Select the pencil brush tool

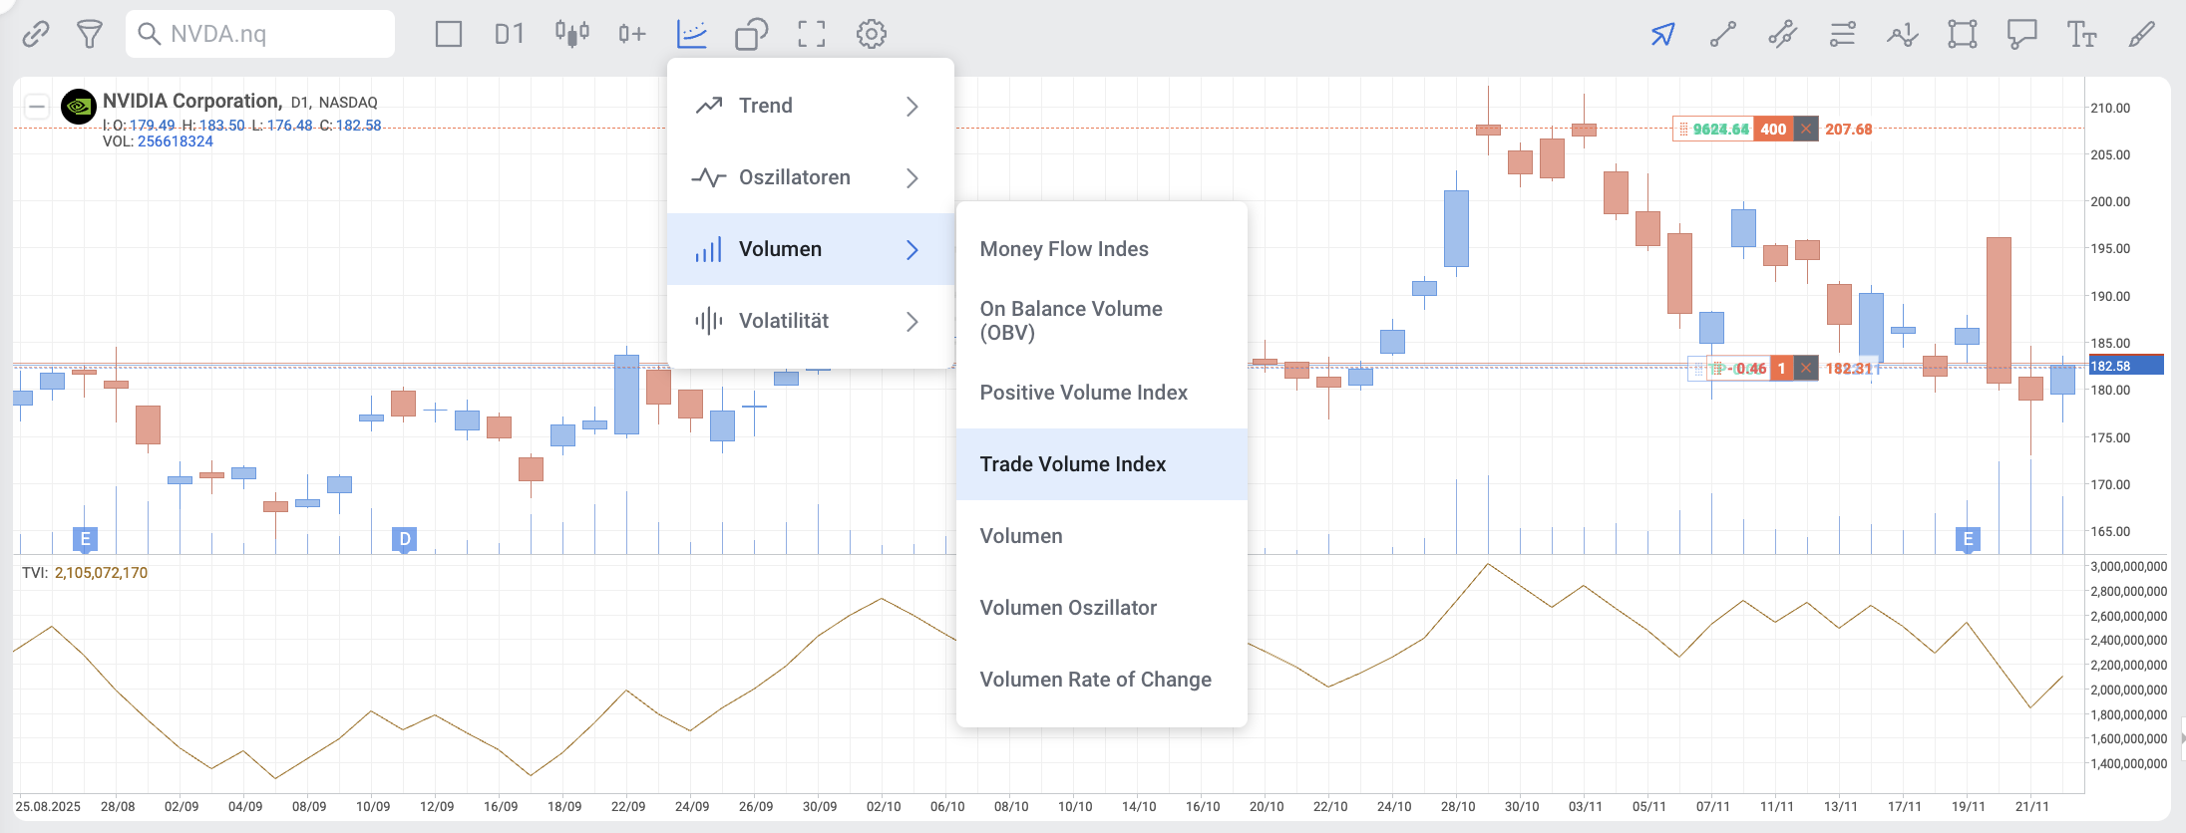pos(2141,34)
